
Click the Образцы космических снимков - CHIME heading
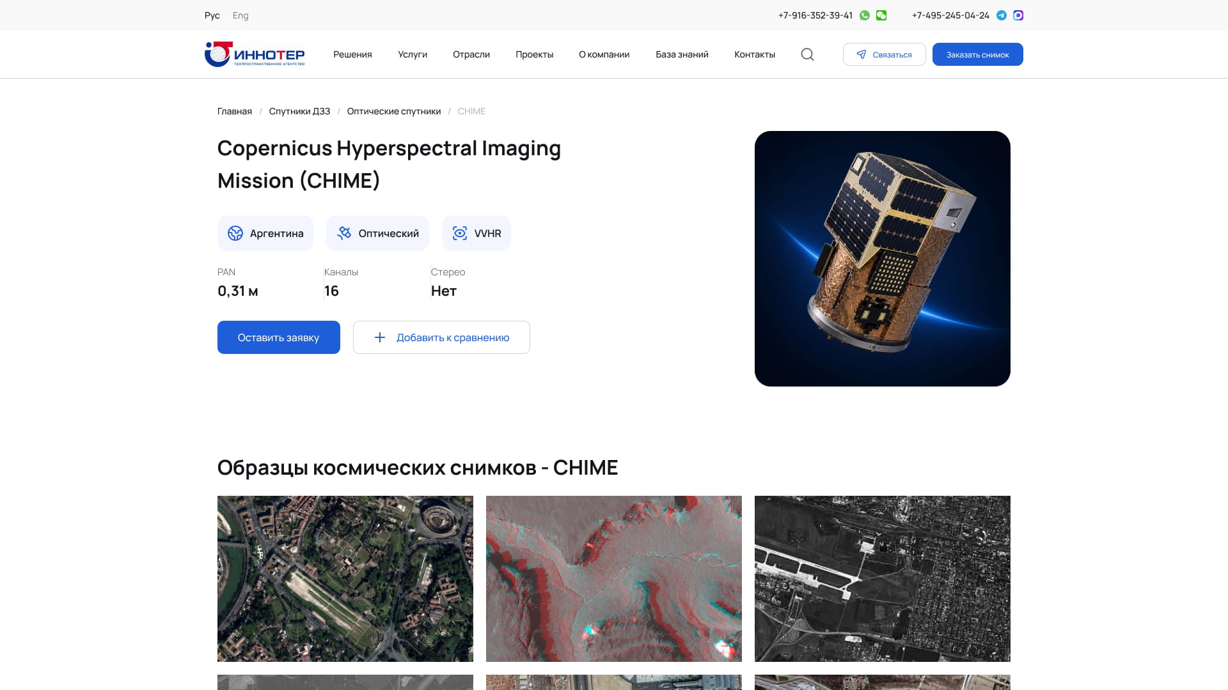(x=418, y=468)
